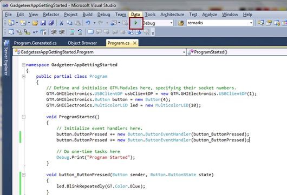Screen dimensions: 287x195
Task: Open the Test menu
Action: pos(193,15)
